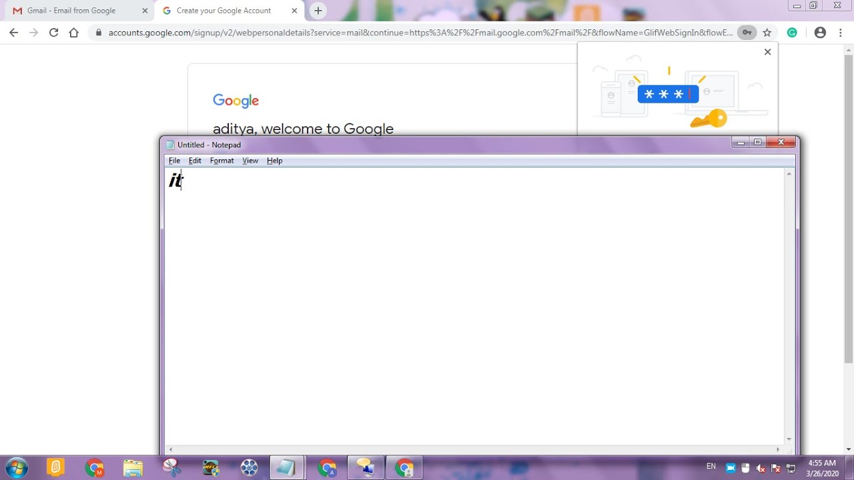Go to Chrome home page
The height and width of the screenshot is (480, 854).
[x=74, y=33]
